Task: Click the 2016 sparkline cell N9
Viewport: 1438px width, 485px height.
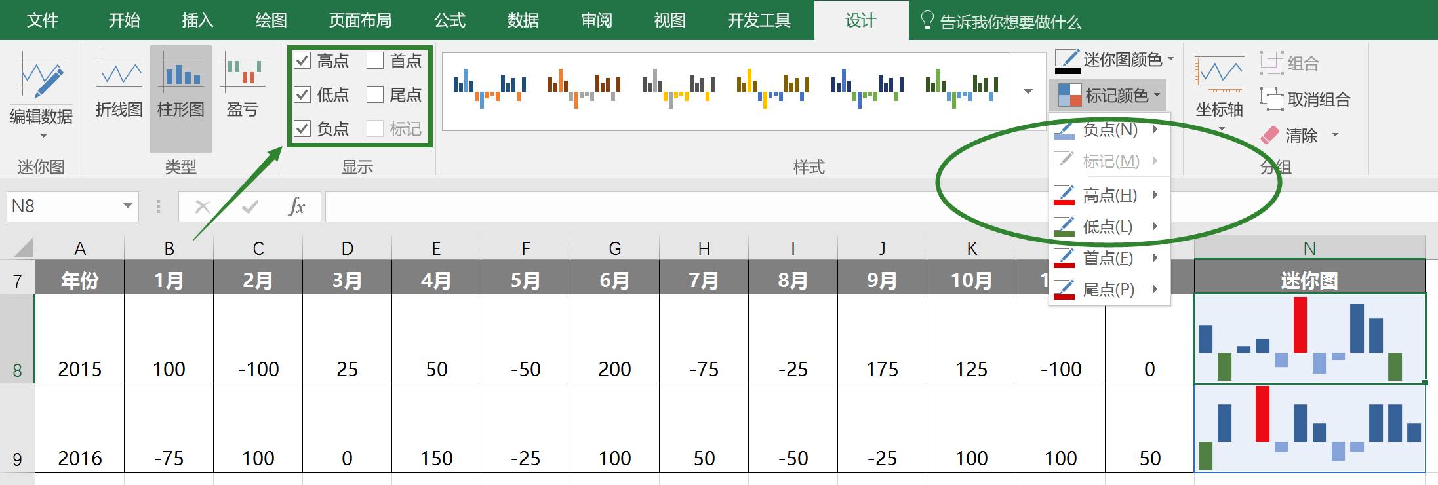Action: [x=1309, y=427]
